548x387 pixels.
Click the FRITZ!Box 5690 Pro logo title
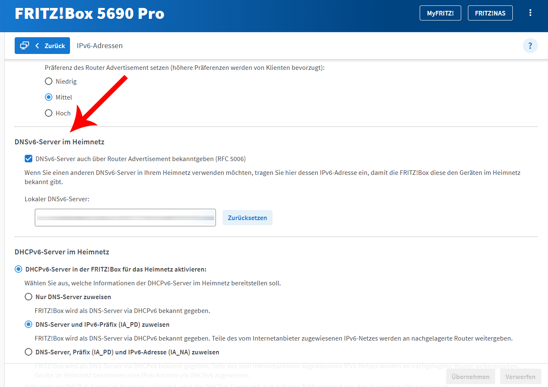pyautogui.click(x=89, y=13)
